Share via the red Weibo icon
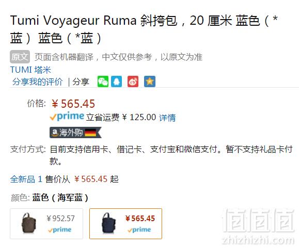 coord(133,81)
